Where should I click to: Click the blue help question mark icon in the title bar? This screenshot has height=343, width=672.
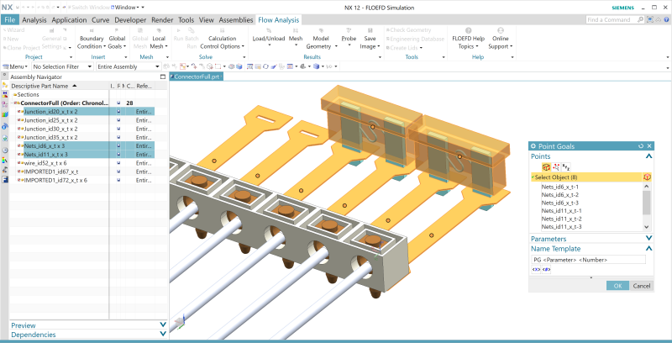[x=667, y=19]
